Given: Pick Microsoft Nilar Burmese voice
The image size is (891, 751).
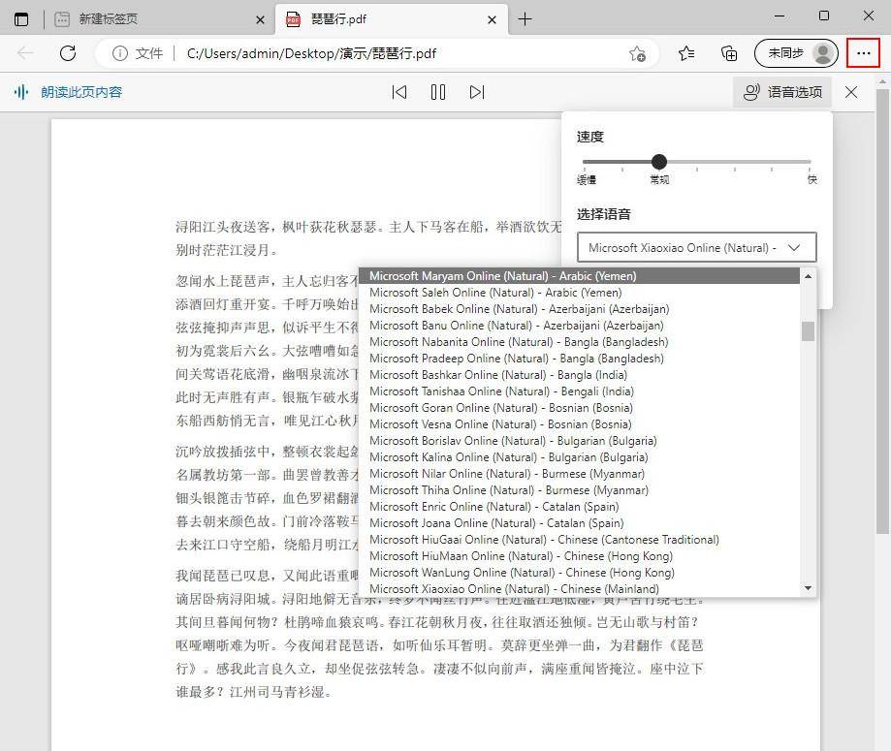Looking at the screenshot, I should tap(580, 474).
